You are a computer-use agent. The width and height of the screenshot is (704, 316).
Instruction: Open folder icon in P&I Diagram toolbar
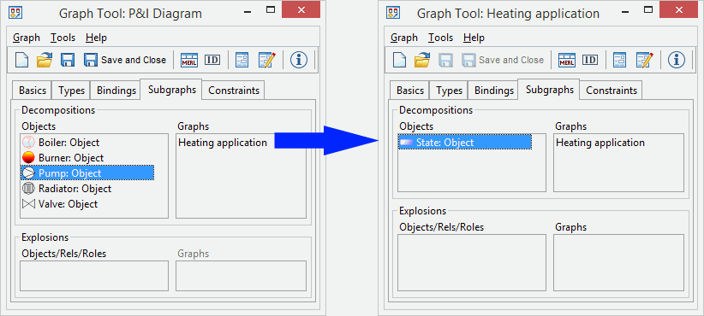[45, 60]
